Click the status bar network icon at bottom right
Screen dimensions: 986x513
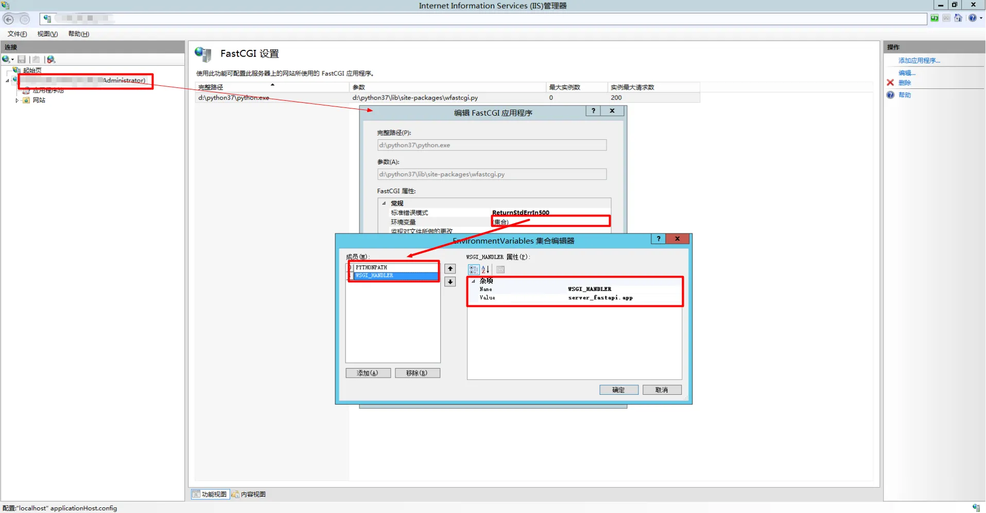click(976, 508)
